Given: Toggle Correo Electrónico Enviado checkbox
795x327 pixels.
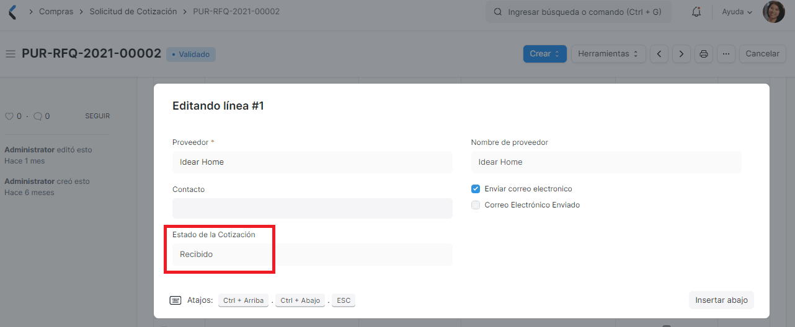Looking at the screenshot, I should click(476, 205).
